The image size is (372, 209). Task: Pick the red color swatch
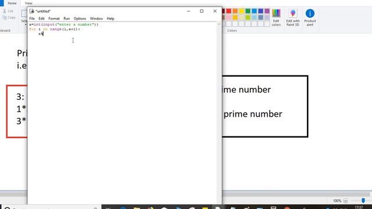point(228,11)
